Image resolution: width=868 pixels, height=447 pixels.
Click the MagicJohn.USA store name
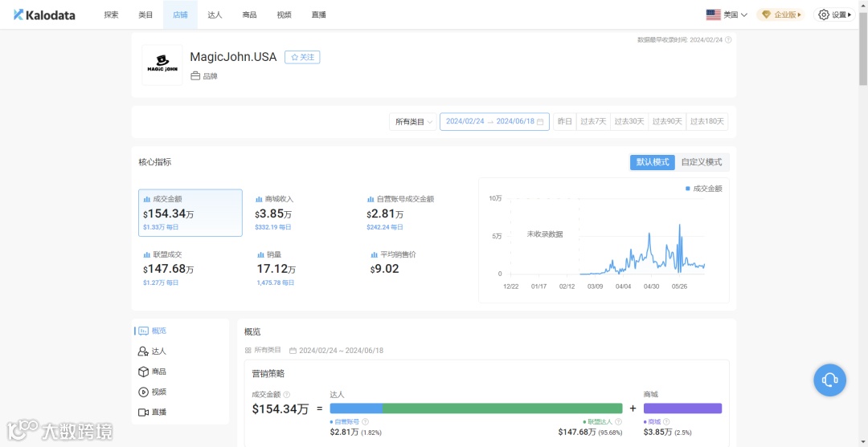pyautogui.click(x=233, y=57)
